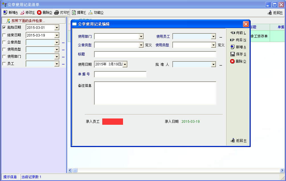Expand the 批准人 dropdown list
Viewport: 286px width, 181px height.
tap(213, 65)
